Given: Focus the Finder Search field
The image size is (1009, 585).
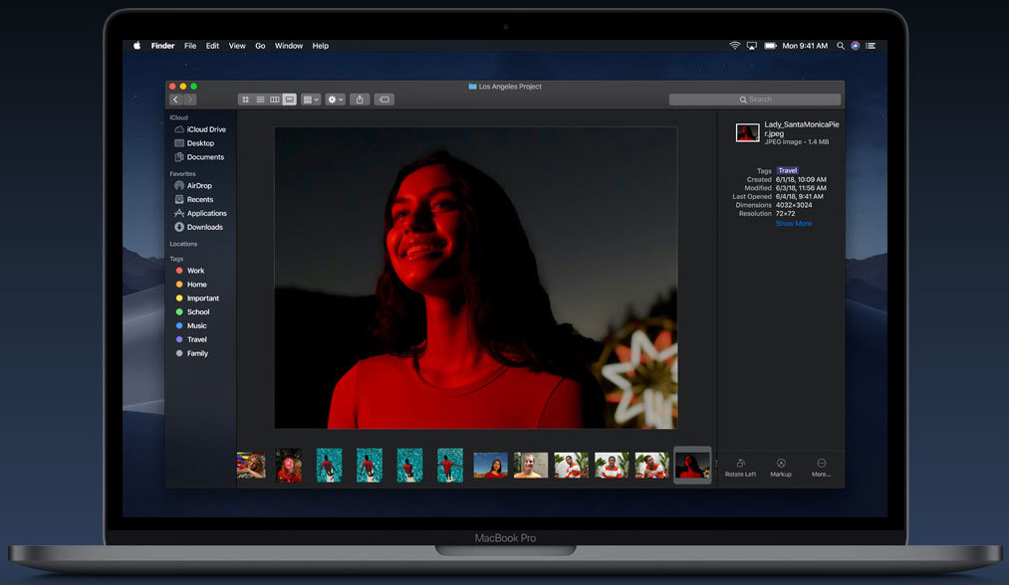Looking at the screenshot, I should click(x=755, y=99).
